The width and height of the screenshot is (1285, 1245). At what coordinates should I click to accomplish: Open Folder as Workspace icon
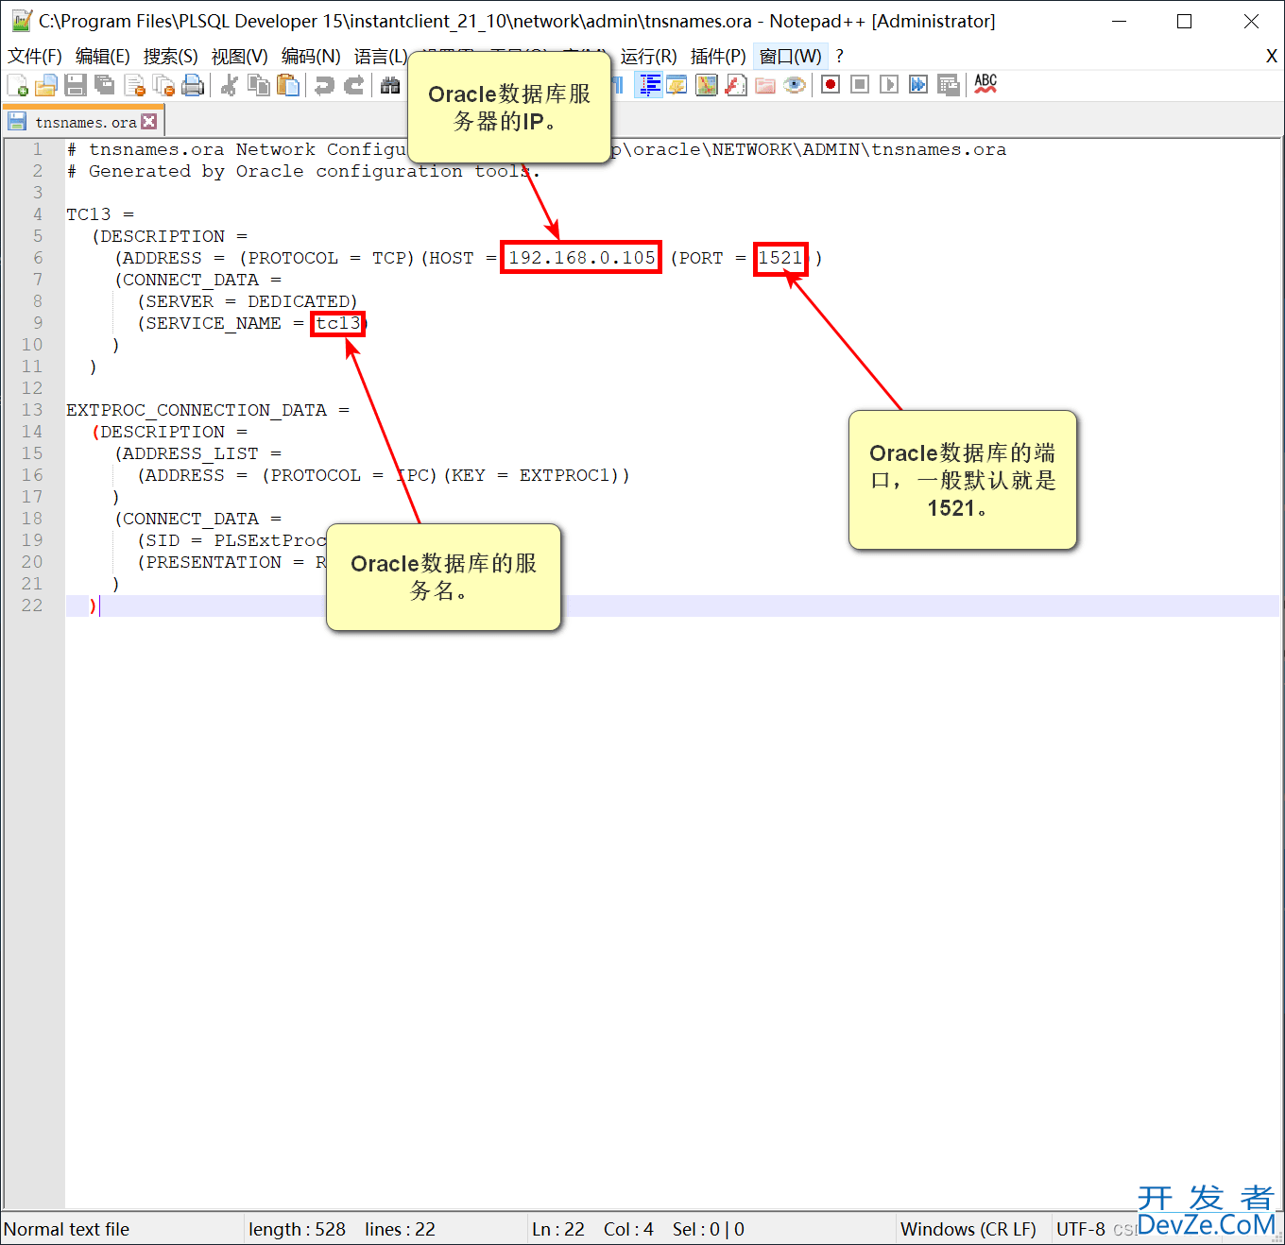point(765,85)
